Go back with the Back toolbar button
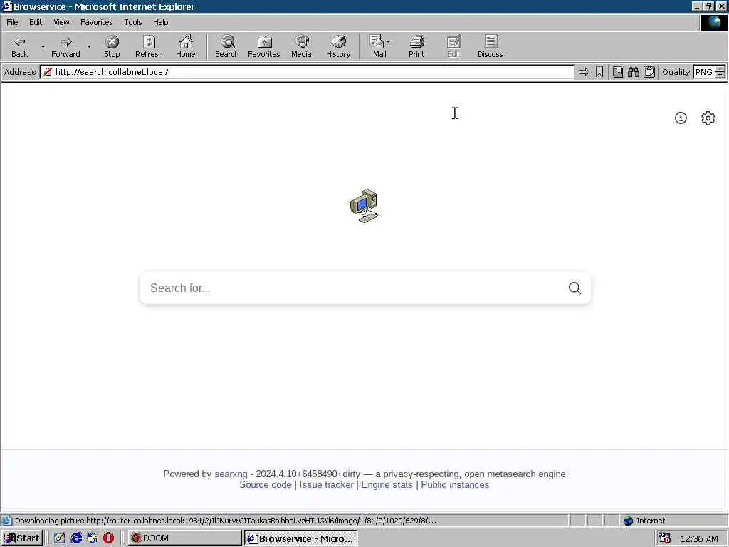 (19, 46)
